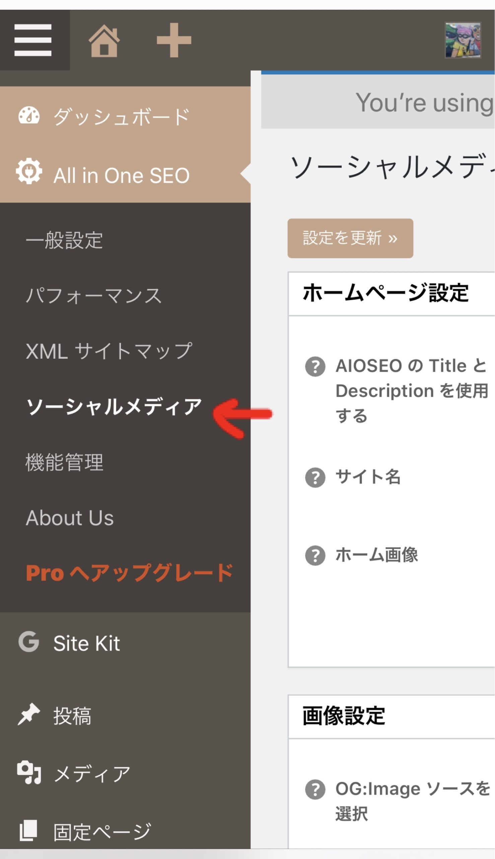Click the 投稿 pin icon
The image size is (495, 859).
coord(29,714)
